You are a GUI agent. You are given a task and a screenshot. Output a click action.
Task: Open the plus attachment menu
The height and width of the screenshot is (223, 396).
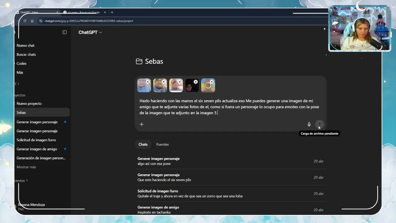point(142,124)
